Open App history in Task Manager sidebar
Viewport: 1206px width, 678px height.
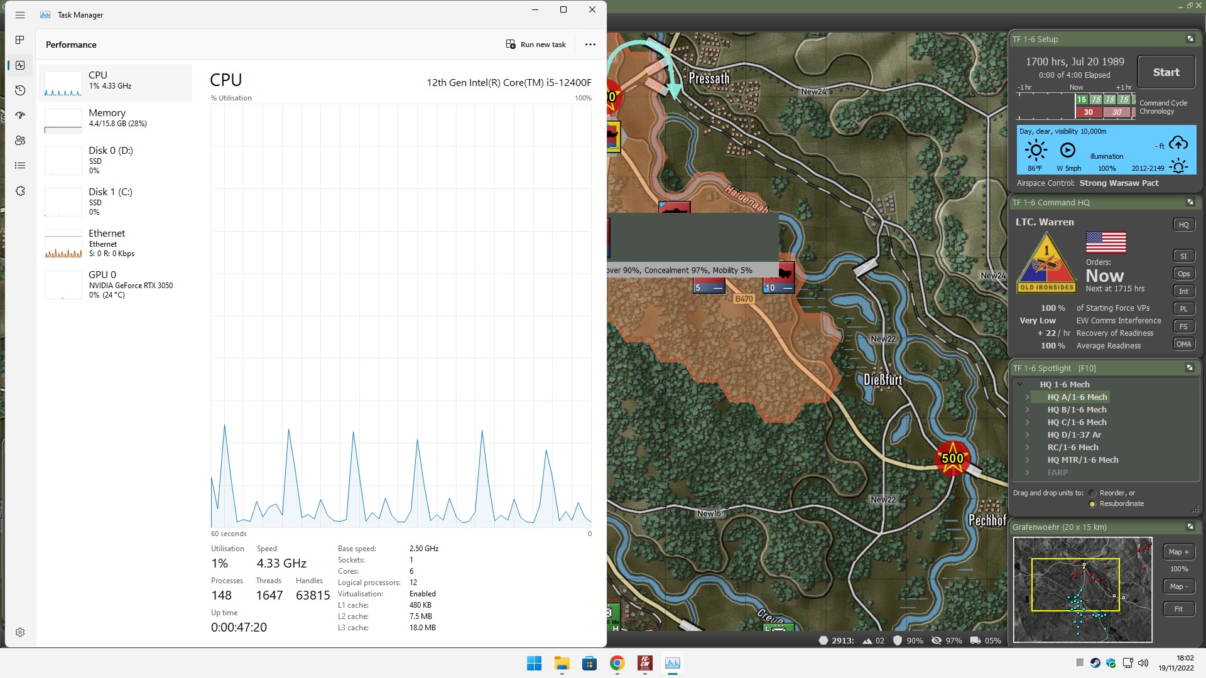(20, 90)
